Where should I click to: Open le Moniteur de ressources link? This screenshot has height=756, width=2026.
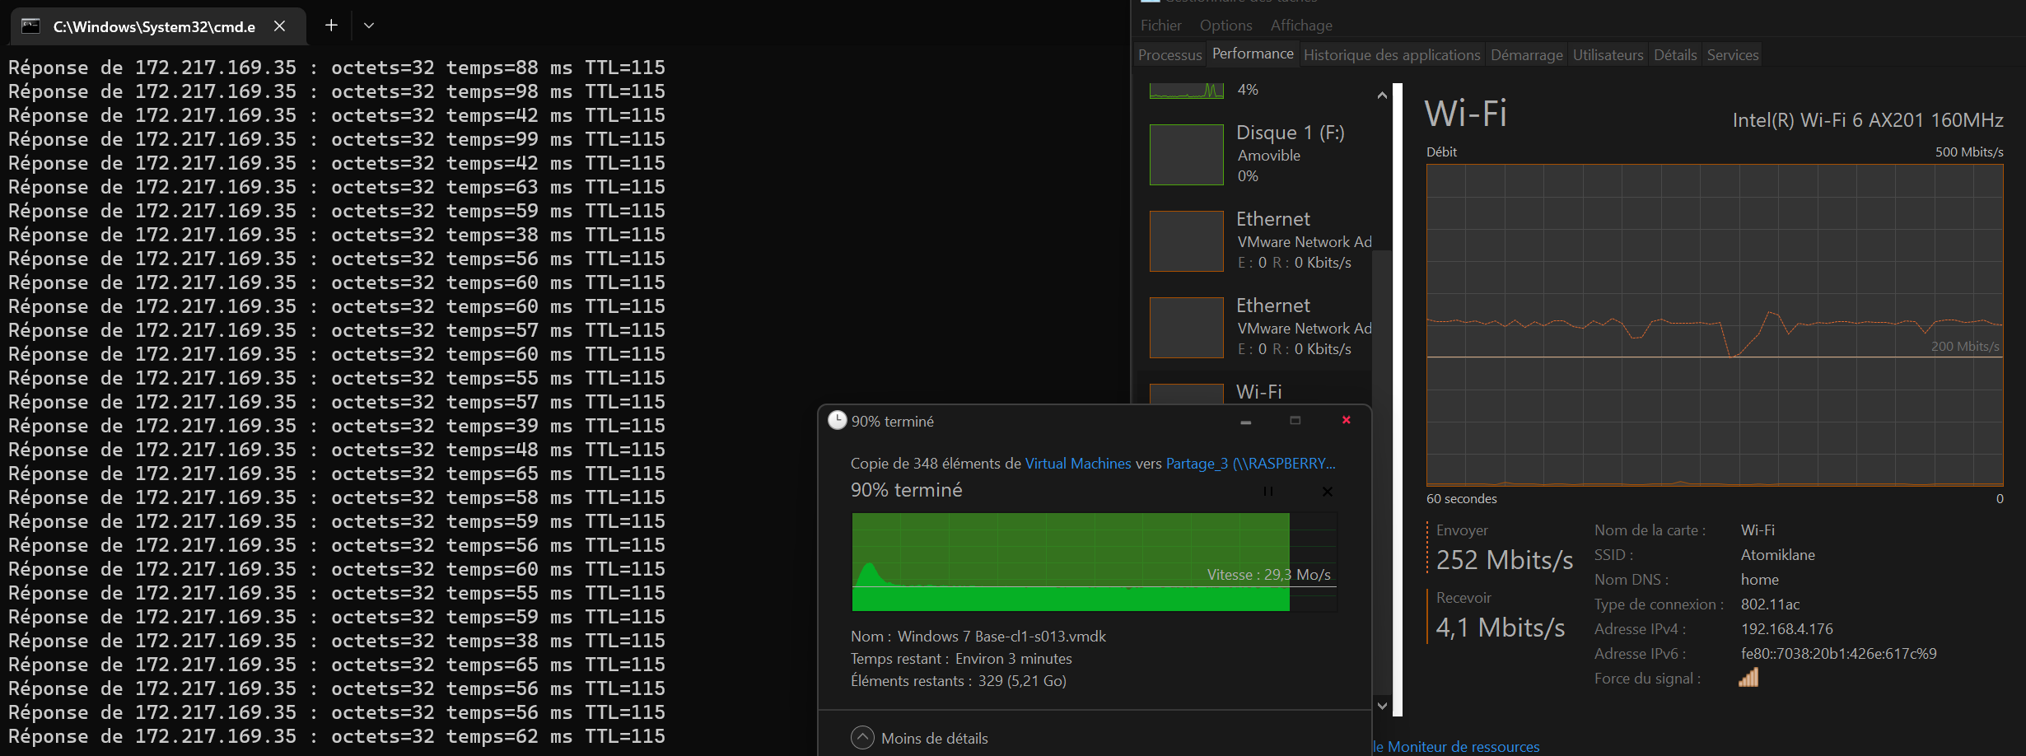coord(1454,746)
